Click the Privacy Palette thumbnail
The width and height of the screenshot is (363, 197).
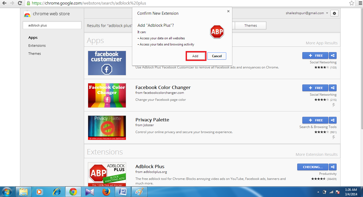tap(107, 128)
